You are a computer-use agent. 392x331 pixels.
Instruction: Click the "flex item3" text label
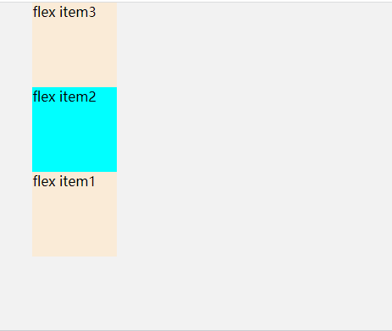64,13
